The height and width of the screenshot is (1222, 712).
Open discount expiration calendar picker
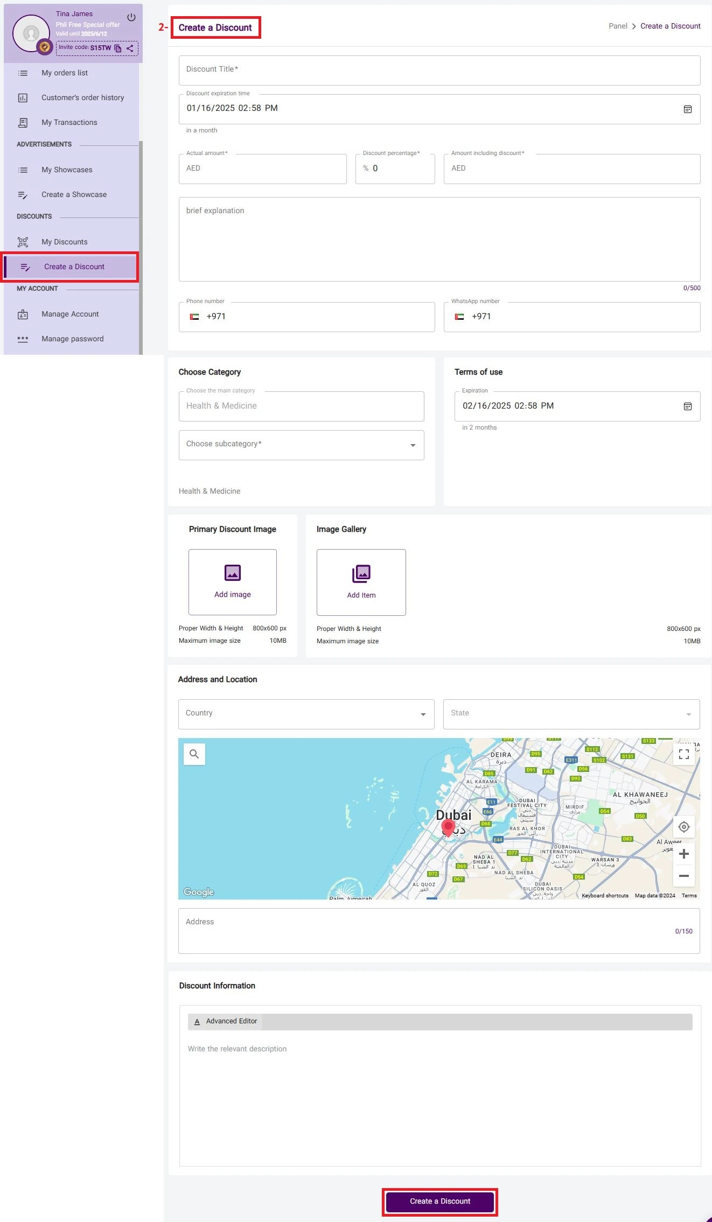click(x=687, y=109)
